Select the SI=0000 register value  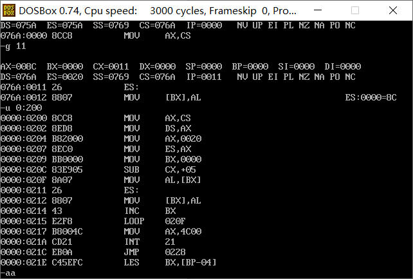click(x=297, y=66)
